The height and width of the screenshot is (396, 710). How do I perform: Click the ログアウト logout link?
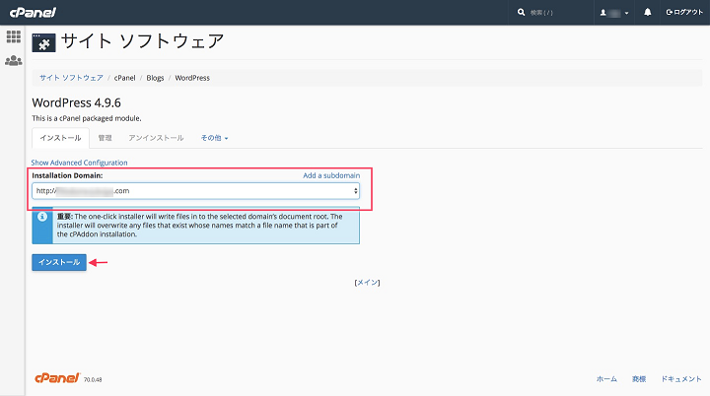[684, 12]
